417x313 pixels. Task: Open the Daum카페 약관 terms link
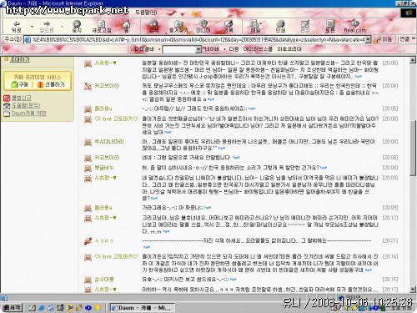[x=28, y=114]
